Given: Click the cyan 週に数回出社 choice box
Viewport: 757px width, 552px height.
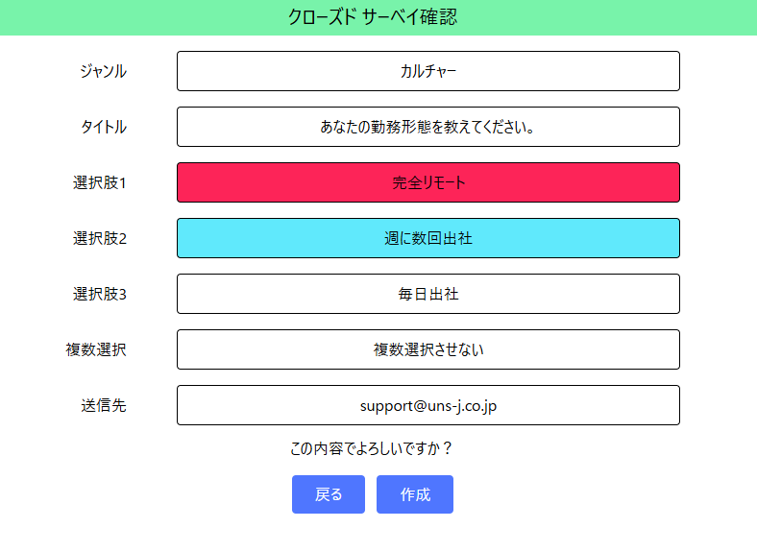Looking at the screenshot, I should pos(428,238).
